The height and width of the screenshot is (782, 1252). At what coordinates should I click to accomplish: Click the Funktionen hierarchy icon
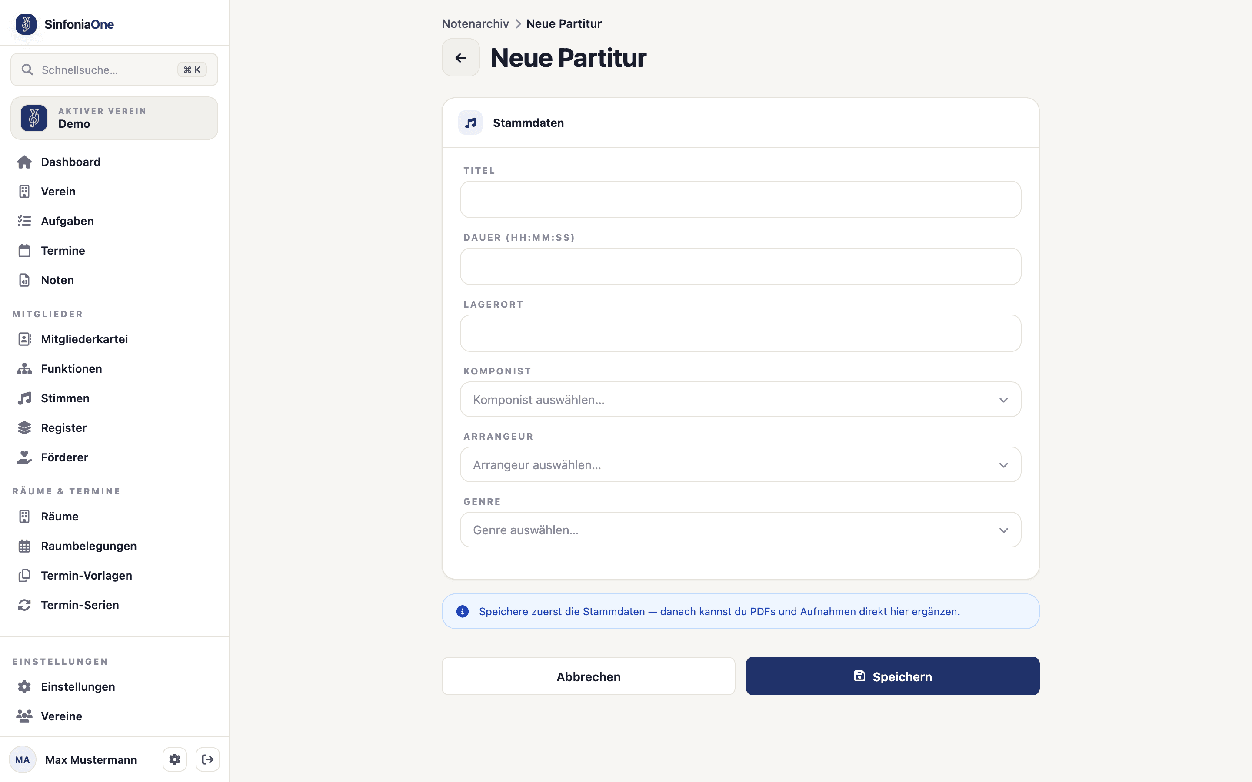pos(24,369)
